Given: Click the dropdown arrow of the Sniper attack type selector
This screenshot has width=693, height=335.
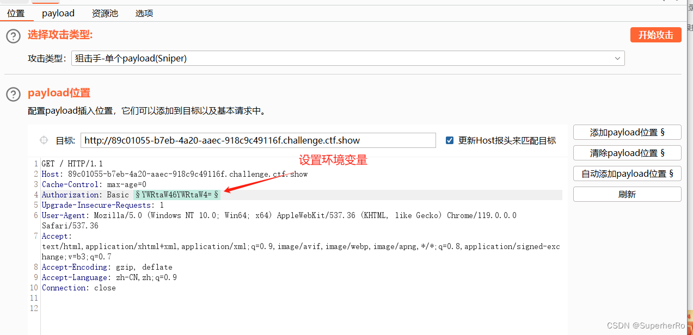Looking at the screenshot, I should click(x=617, y=58).
